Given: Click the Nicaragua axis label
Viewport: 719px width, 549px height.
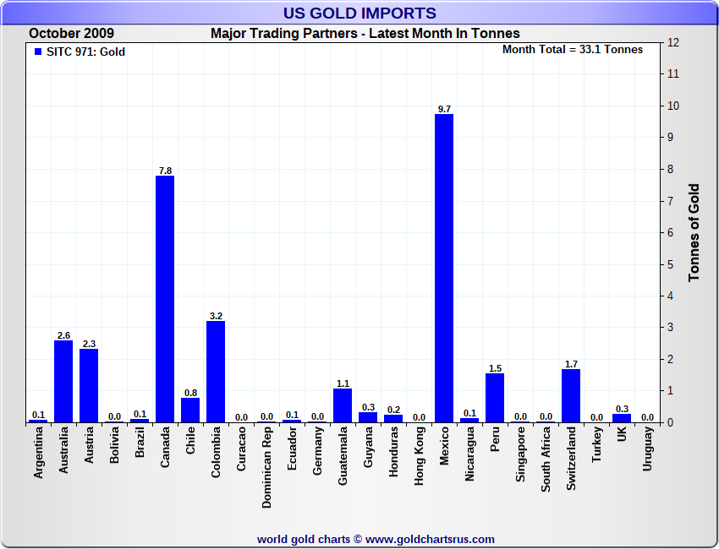Looking at the screenshot, I should 469,454.
